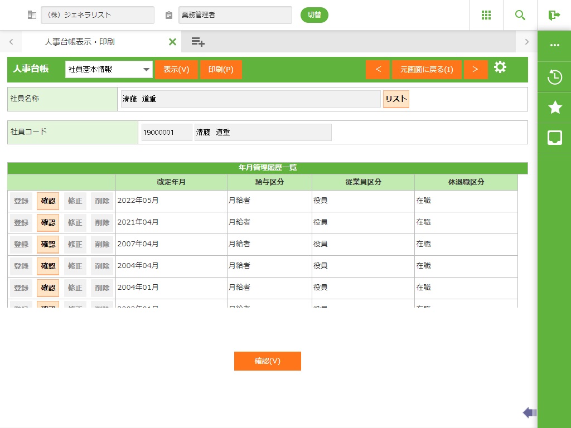Select the 人事台帳表示・印刷 tab
The width and height of the screenshot is (571, 428).
pyautogui.click(x=80, y=42)
